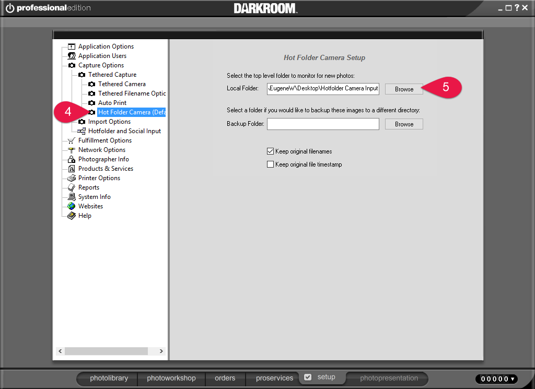Click the Help book icon
The image size is (535, 389).
pyautogui.click(x=71, y=216)
